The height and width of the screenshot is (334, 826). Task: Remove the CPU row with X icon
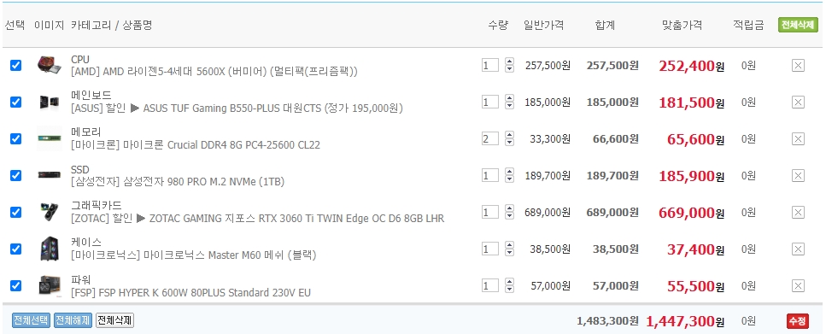click(798, 65)
